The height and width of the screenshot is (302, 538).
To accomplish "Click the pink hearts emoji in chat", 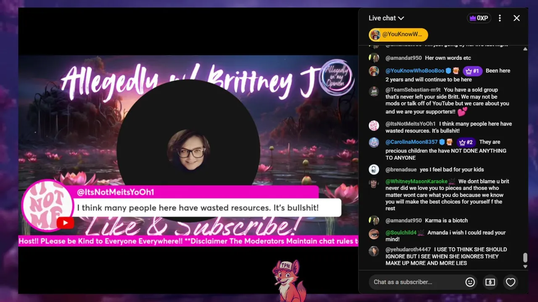I will pyautogui.click(x=462, y=112).
